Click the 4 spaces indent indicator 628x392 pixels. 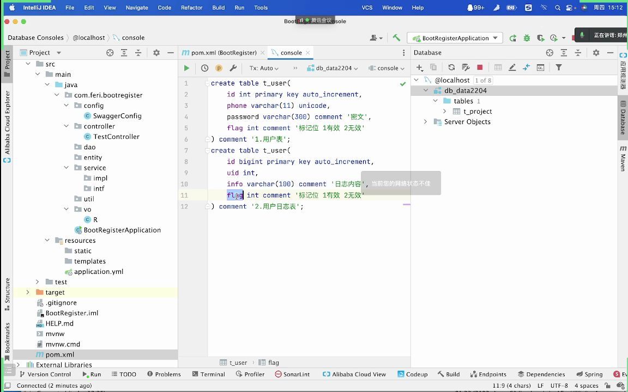[586, 385]
